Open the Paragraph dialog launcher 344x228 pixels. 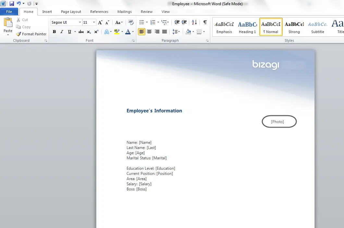(x=207, y=41)
